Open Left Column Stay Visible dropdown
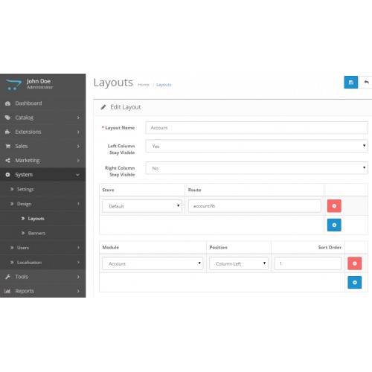The width and height of the screenshot is (372, 372). click(257, 146)
